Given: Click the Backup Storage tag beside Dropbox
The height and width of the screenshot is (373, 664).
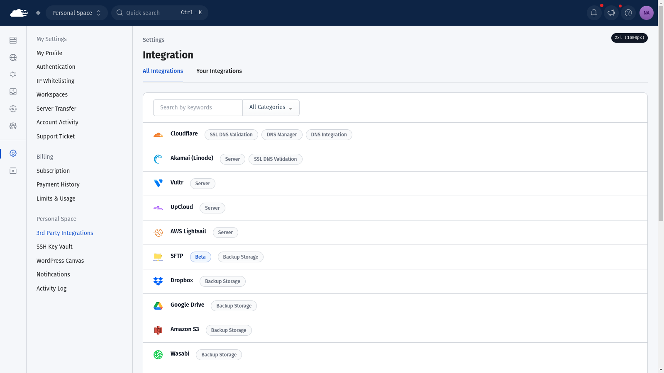Looking at the screenshot, I should tap(222, 281).
